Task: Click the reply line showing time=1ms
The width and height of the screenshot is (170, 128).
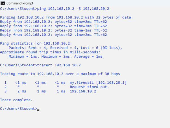Action: 53,30
